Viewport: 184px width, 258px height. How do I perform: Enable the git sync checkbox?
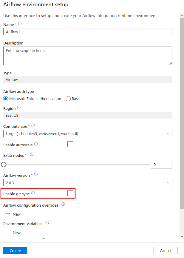pos(70,193)
